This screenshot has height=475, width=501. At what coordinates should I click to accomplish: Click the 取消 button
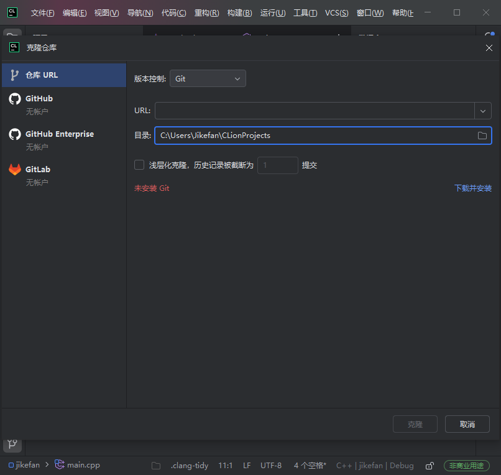tap(467, 424)
